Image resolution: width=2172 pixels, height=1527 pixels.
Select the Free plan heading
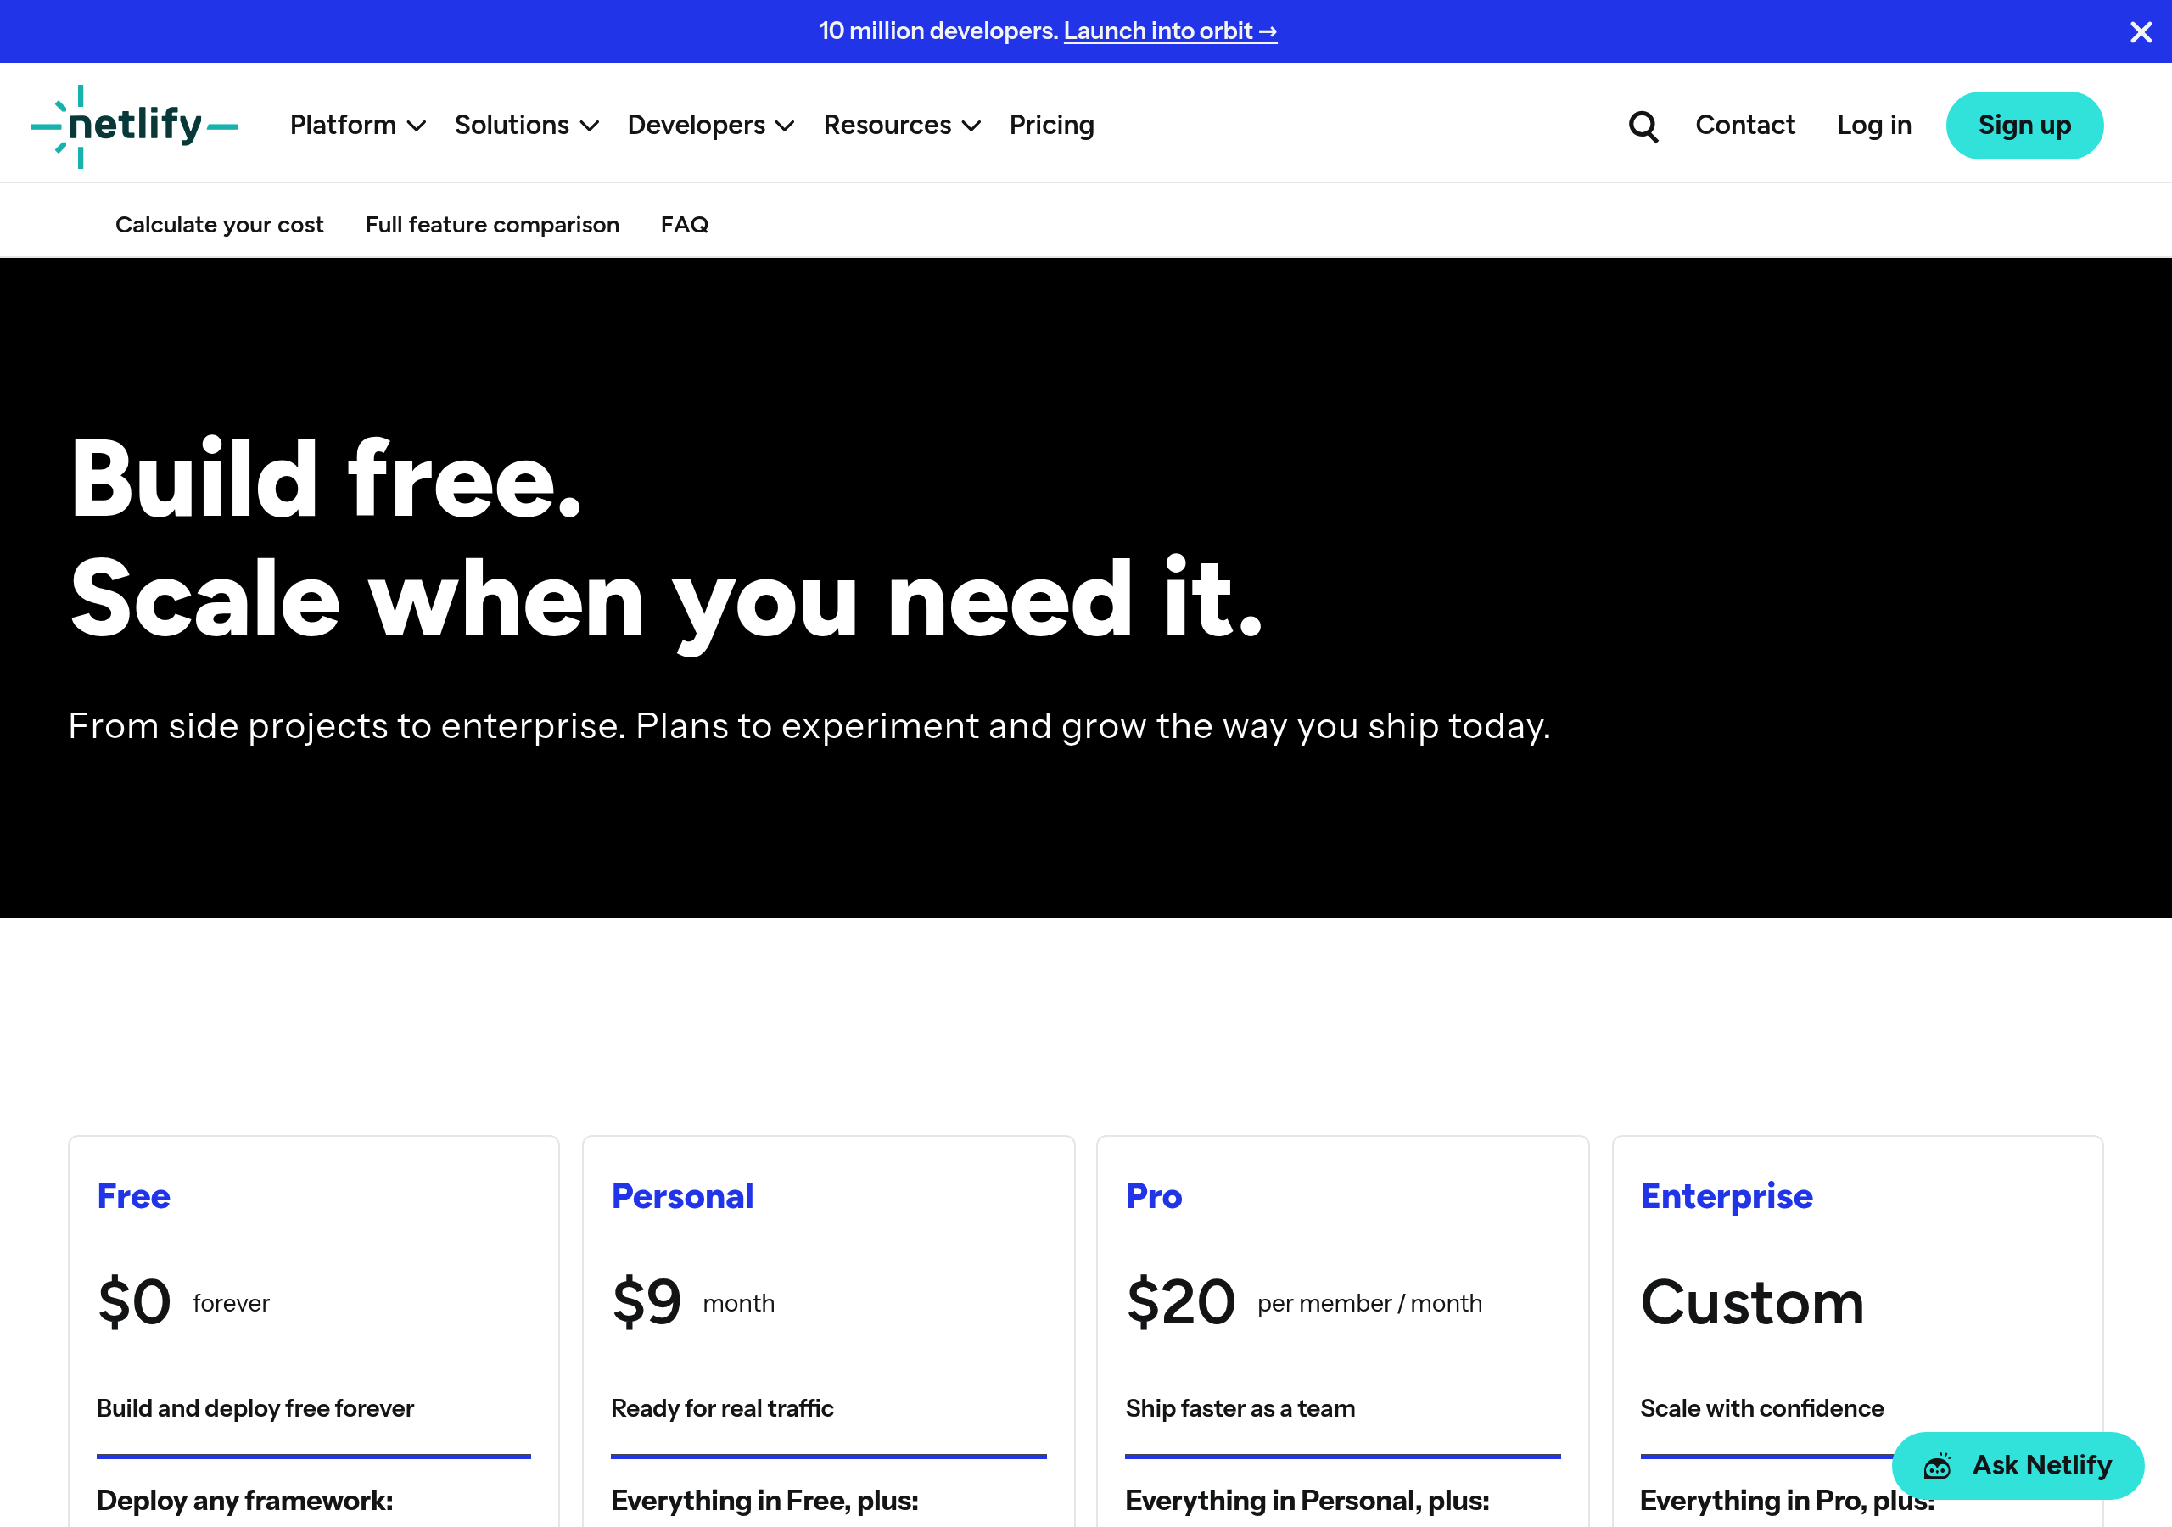coord(133,1196)
